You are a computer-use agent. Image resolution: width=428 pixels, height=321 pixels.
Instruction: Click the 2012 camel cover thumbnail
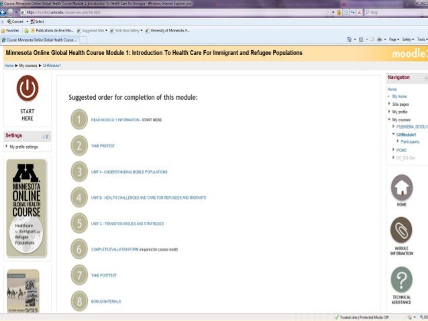tap(23, 291)
